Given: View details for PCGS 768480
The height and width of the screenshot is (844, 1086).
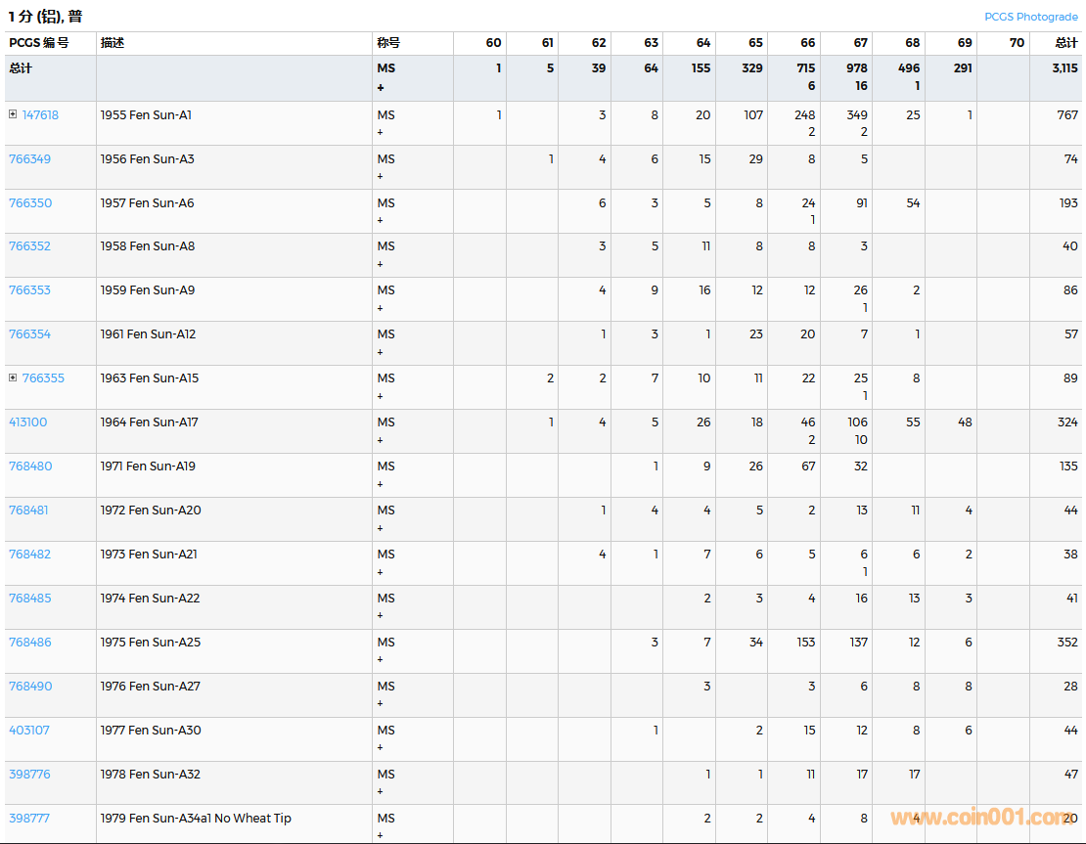Looking at the screenshot, I should 30,466.
